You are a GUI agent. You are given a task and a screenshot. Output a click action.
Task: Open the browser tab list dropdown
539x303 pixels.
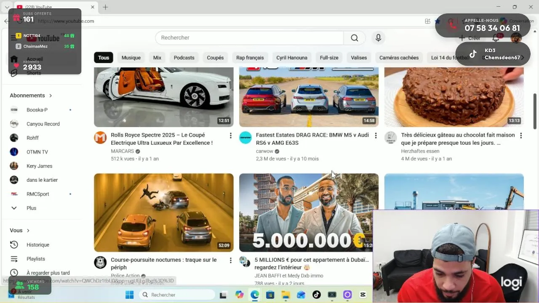pos(7,7)
